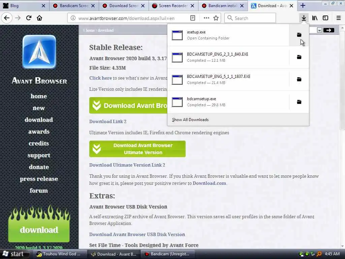Click the flaming green download banner
This screenshot has width=345, height=259.
coord(39,224)
